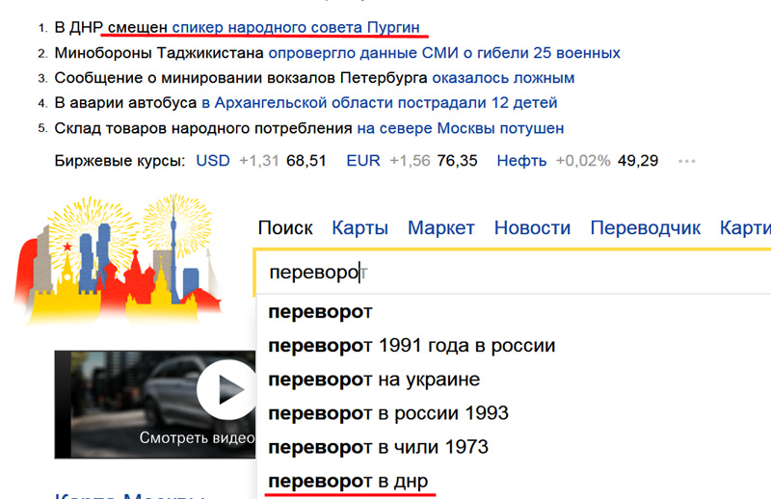Open the Переводчик tab
Screen dimensions: 771x499
(x=645, y=227)
